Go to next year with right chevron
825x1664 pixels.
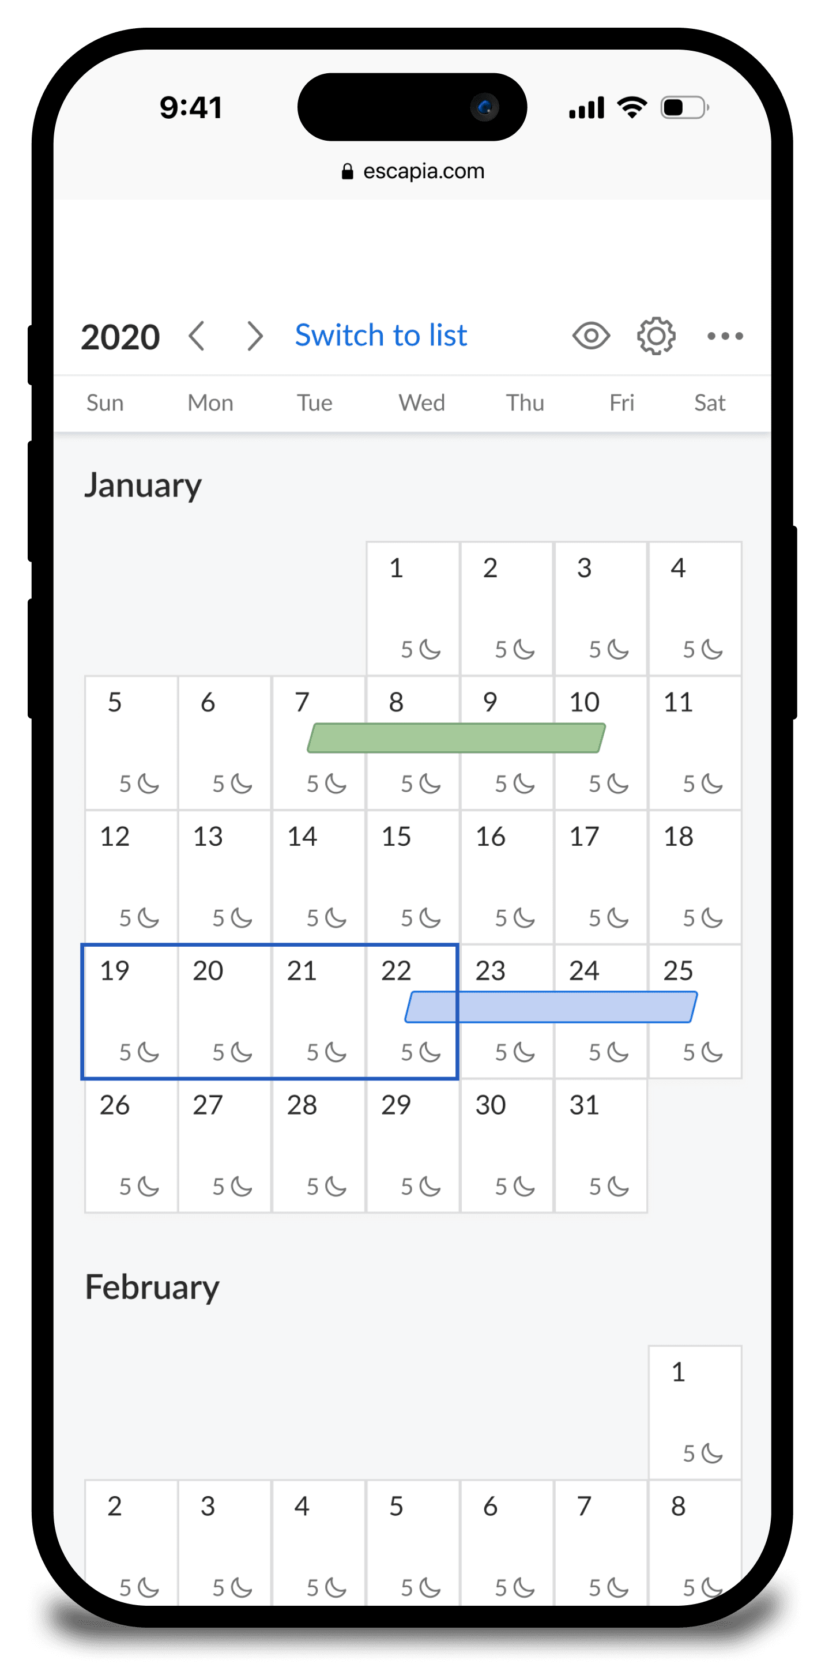pyautogui.click(x=255, y=336)
